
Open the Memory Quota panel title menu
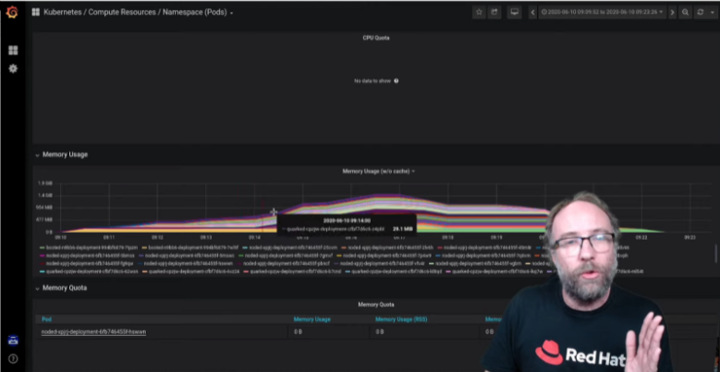click(376, 304)
